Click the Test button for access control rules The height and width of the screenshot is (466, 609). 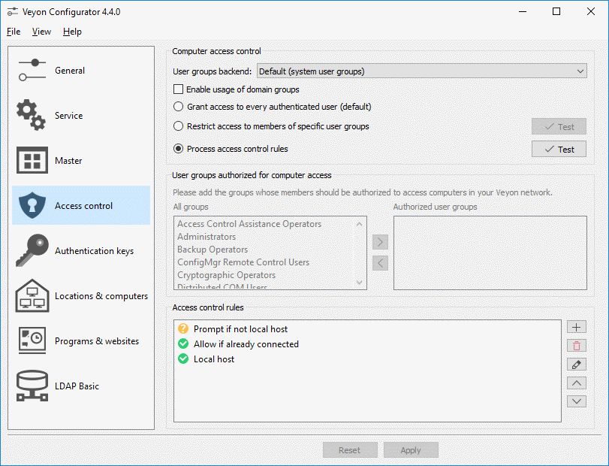coord(559,150)
